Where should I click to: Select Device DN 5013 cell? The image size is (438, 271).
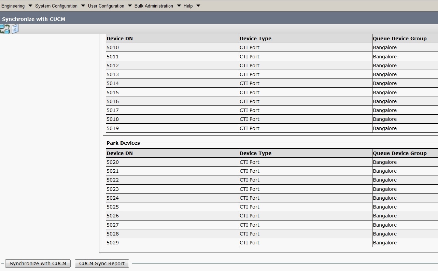[x=172, y=74]
